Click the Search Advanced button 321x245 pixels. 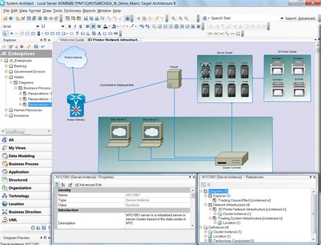301,18
